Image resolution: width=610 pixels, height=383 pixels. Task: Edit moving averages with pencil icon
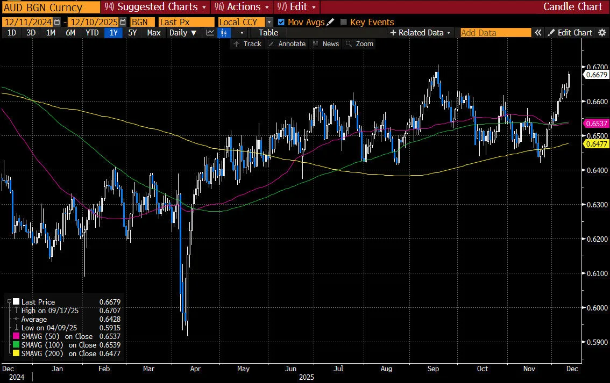tap(330, 22)
